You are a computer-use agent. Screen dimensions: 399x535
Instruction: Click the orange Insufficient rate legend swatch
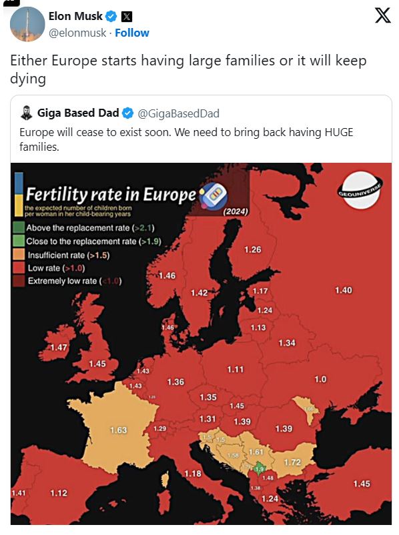click(19, 255)
